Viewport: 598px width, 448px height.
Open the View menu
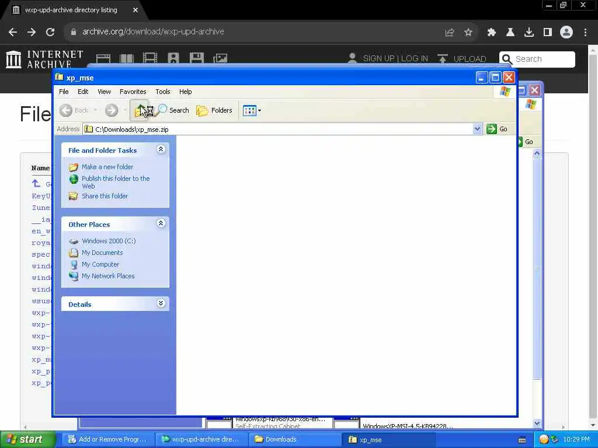[104, 92]
